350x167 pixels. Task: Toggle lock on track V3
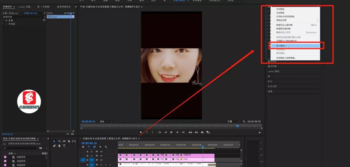pyautogui.click(x=87, y=151)
